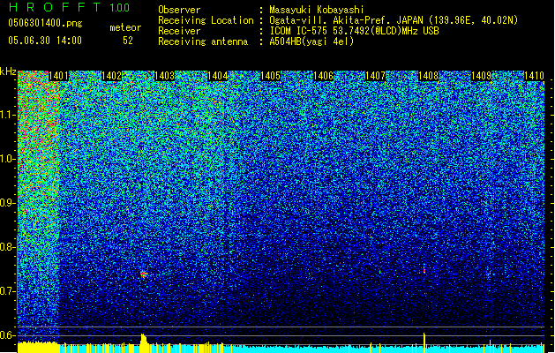Click the 1408 time marker
Screen dimensions: 555x353
[428, 76]
